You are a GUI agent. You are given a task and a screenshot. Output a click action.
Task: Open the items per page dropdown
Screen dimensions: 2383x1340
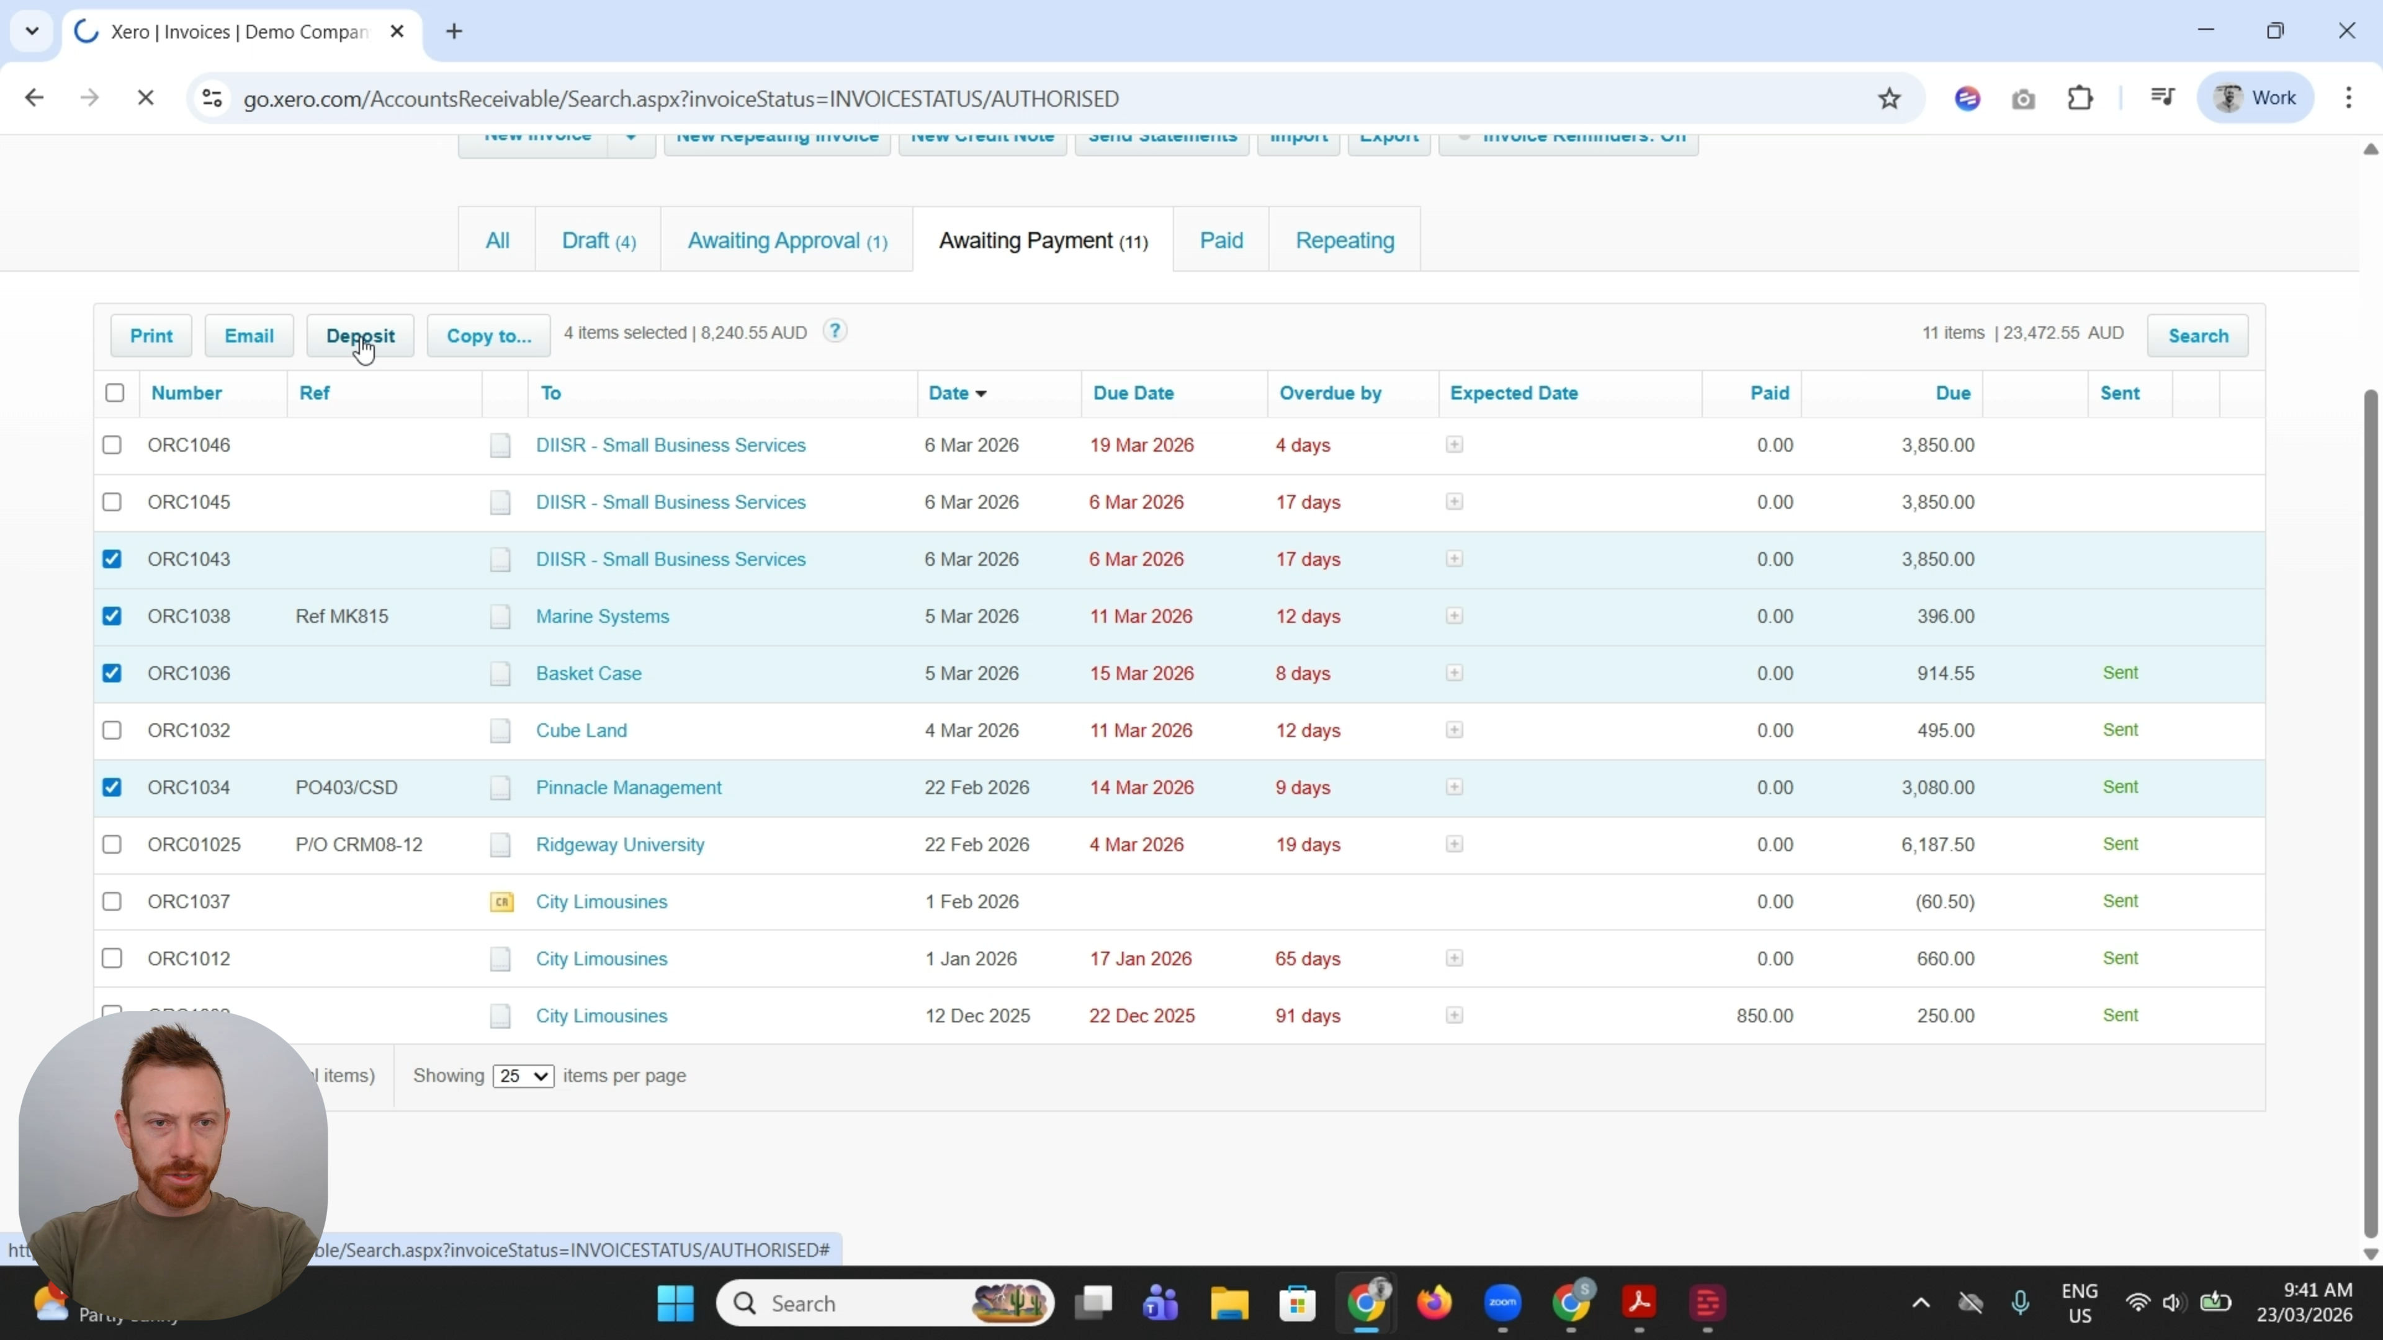pyautogui.click(x=524, y=1076)
